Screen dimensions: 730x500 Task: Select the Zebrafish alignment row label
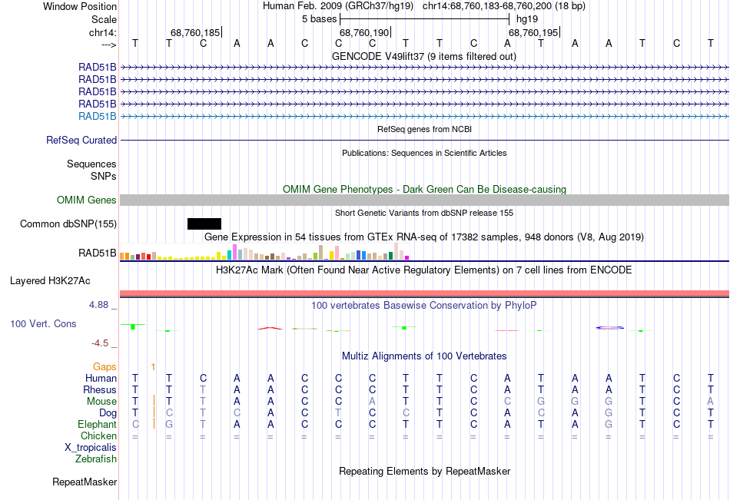(x=96, y=459)
